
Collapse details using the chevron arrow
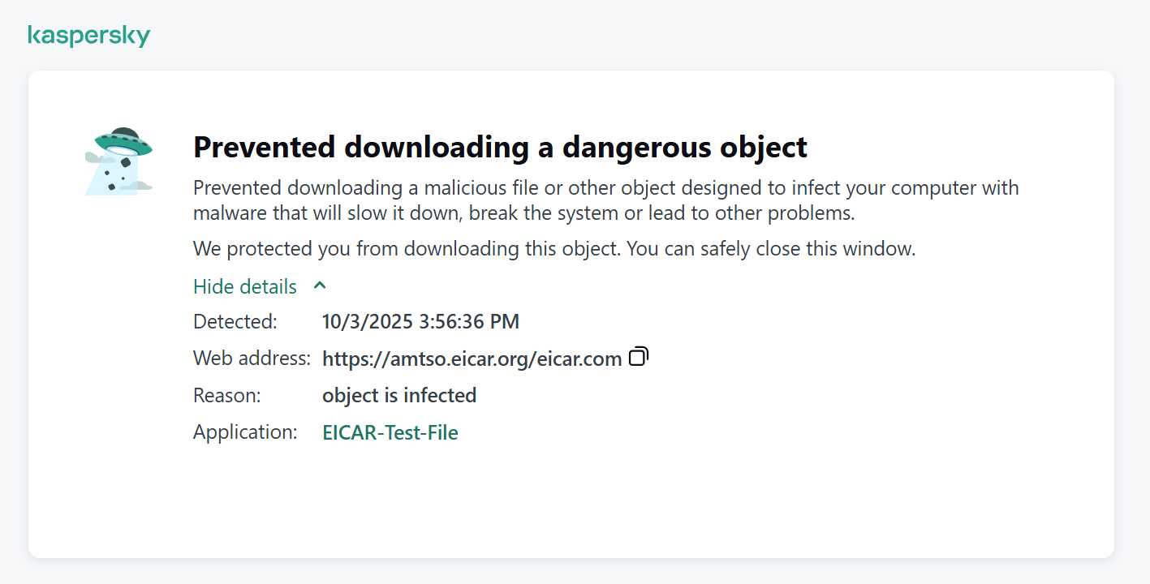tap(320, 286)
